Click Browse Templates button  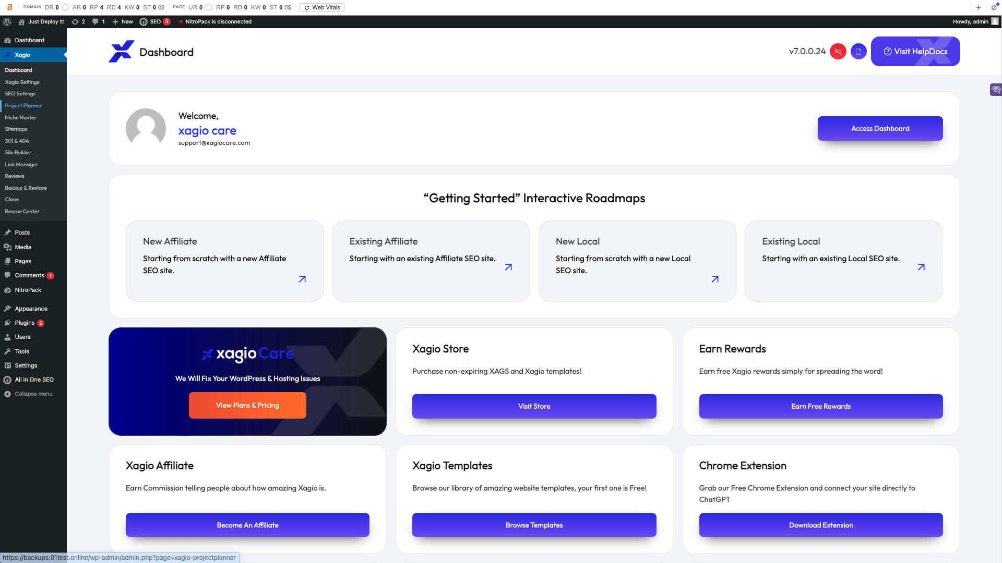click(534, 525)
